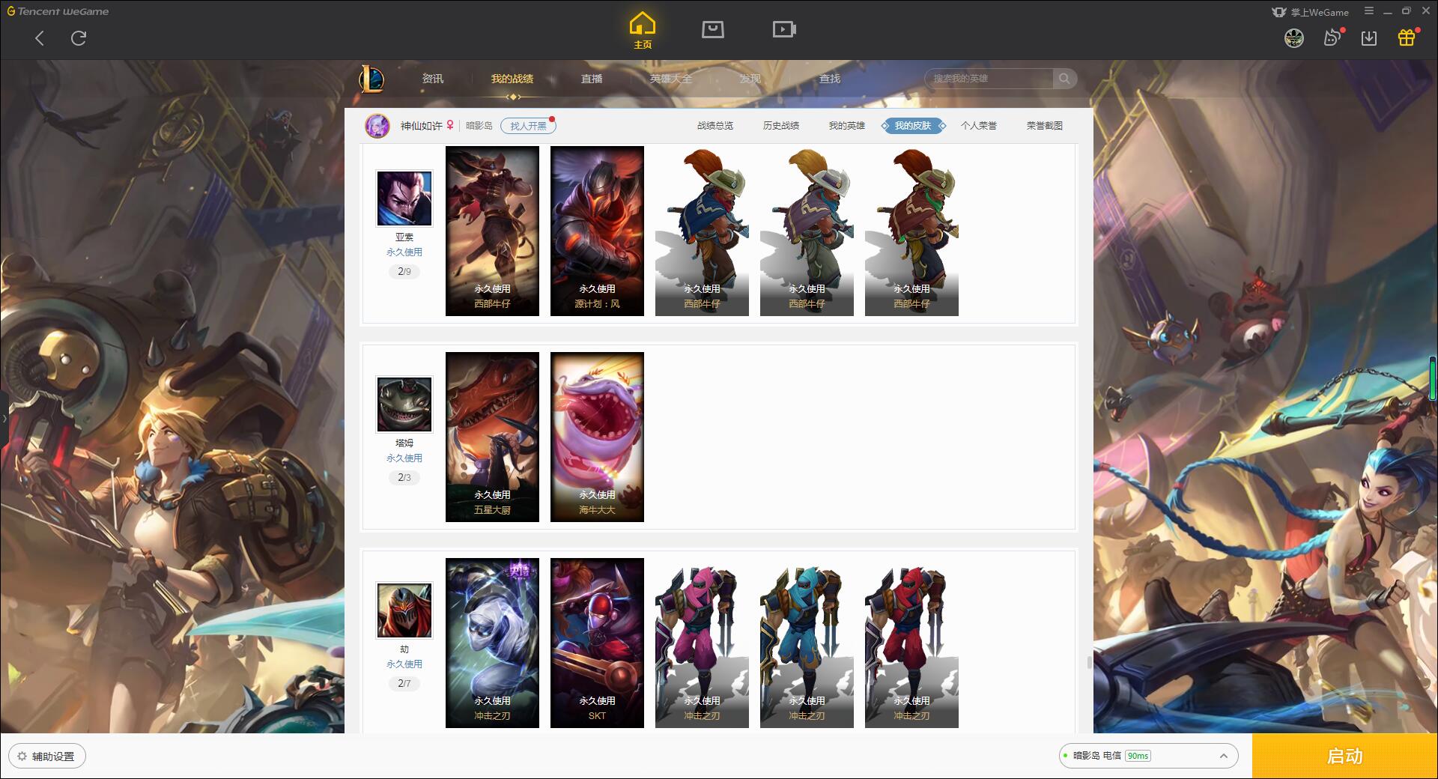The width and height of the screenshot is (1438, 779).
Task: Select the red 冲击之刃 chroma
Action: (x=911, y=643)
